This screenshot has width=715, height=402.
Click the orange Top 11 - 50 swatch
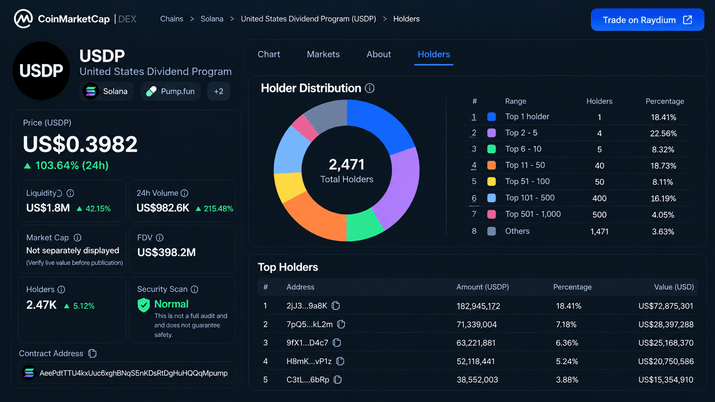(492, 165)
